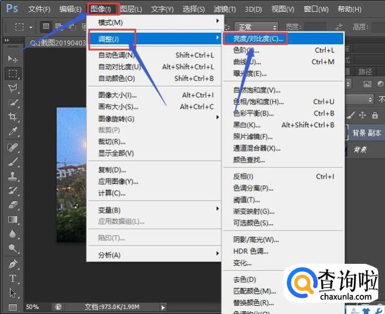The height and width of the screenshot is (314, 385).
Task: Expand the 图像旋转(G) submenu
Action: [x=152, y=118]
